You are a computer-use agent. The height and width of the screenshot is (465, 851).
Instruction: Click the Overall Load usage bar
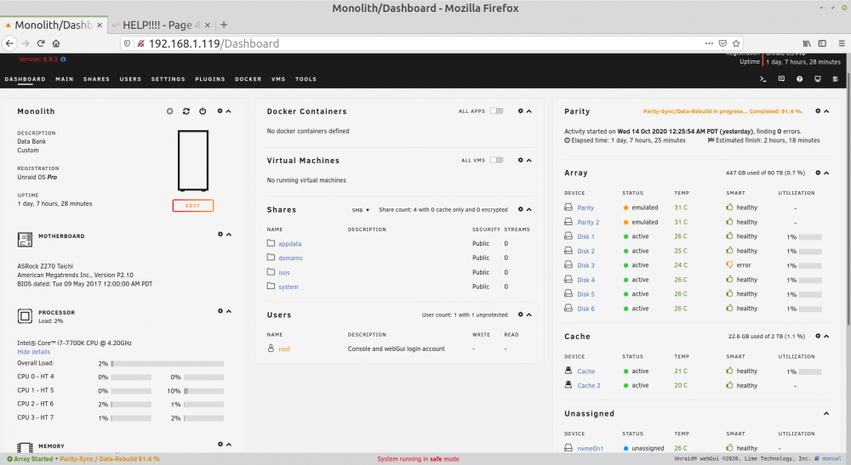coord(168,364)
